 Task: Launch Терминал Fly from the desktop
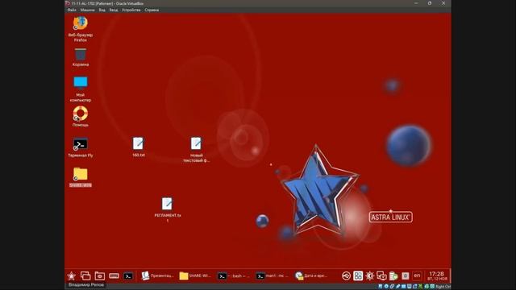81,144
